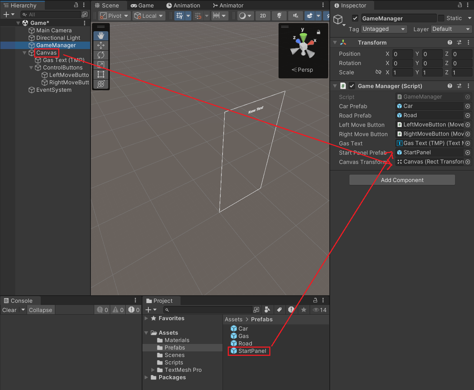Open Transform component help icon
This screenshot has height=390, width=474.
point(450,42)
